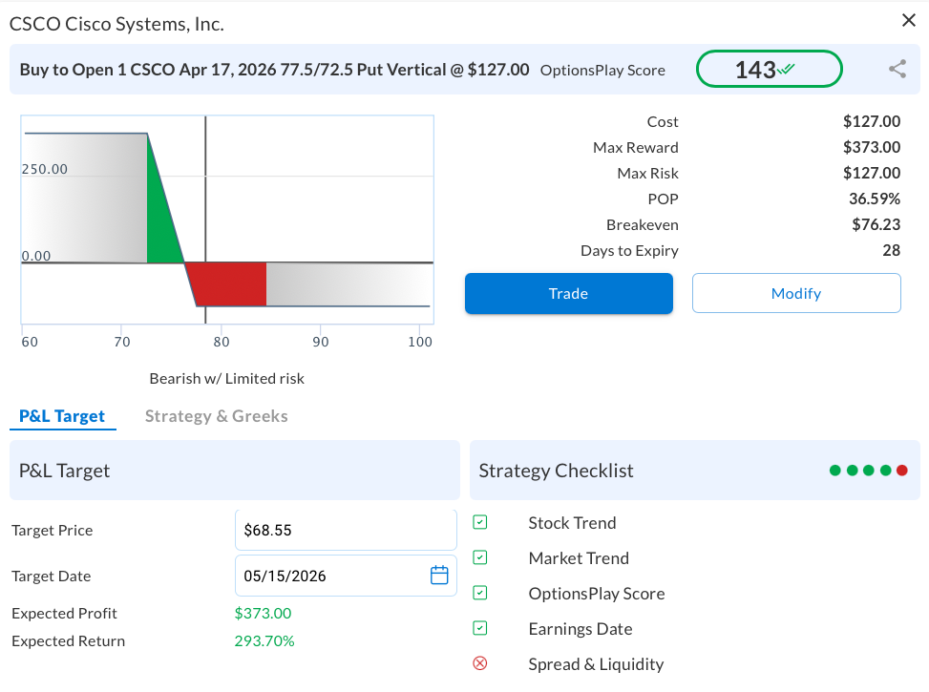Click the CSCO Cisco Systems, Inc. title
This screenshot has width=929, height=692.
pyautogui.click(x=116, y=24)
